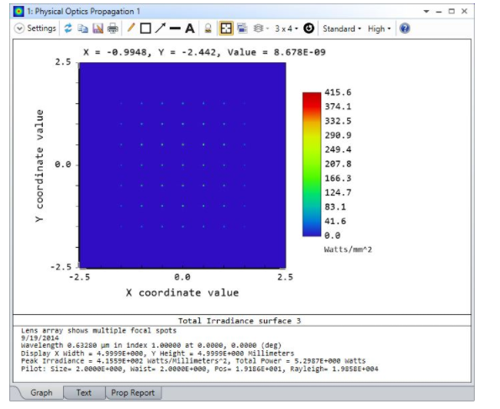Select the arrow drawing tool
This screenshot has height=409, width=500.
161,28
